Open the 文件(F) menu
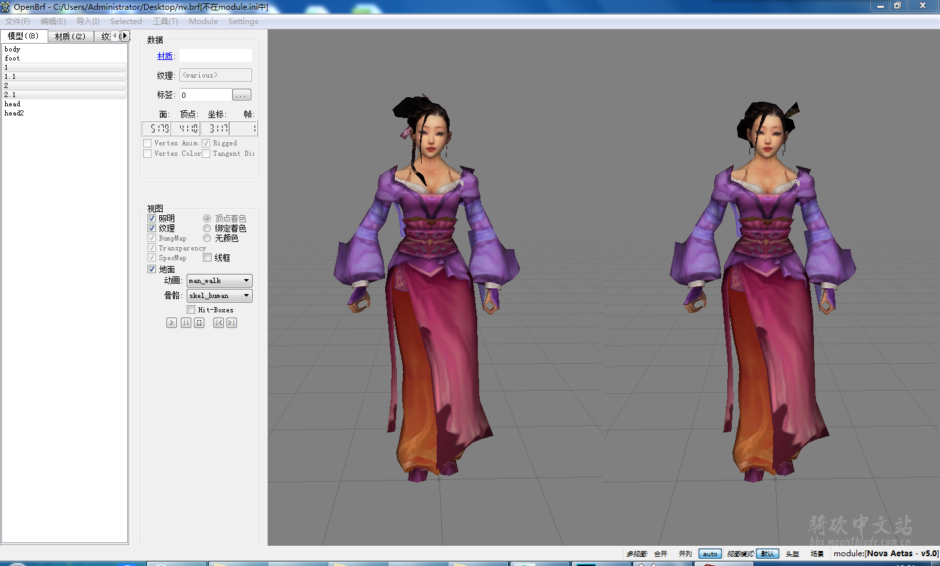Viewport: 940px width, 566px height. 18,22
